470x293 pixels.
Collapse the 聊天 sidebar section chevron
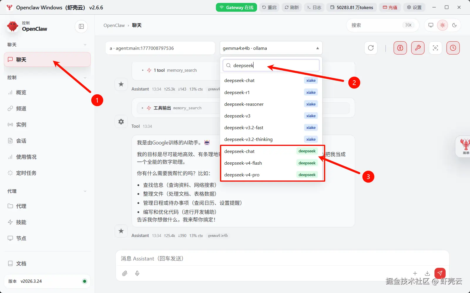coord(85,45)
